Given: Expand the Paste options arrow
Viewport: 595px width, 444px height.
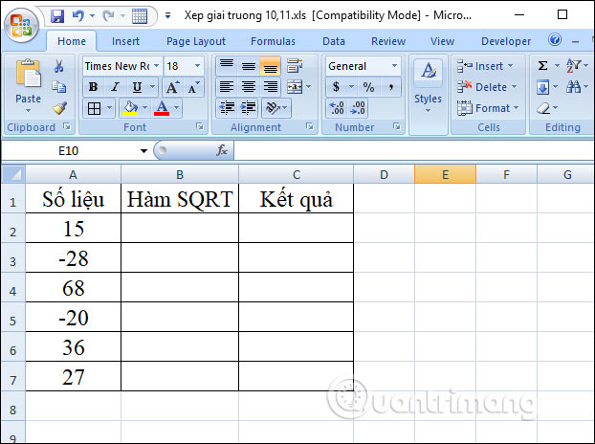Looking at the screenshot, I should pyautogui.click(x=28, y=110).
